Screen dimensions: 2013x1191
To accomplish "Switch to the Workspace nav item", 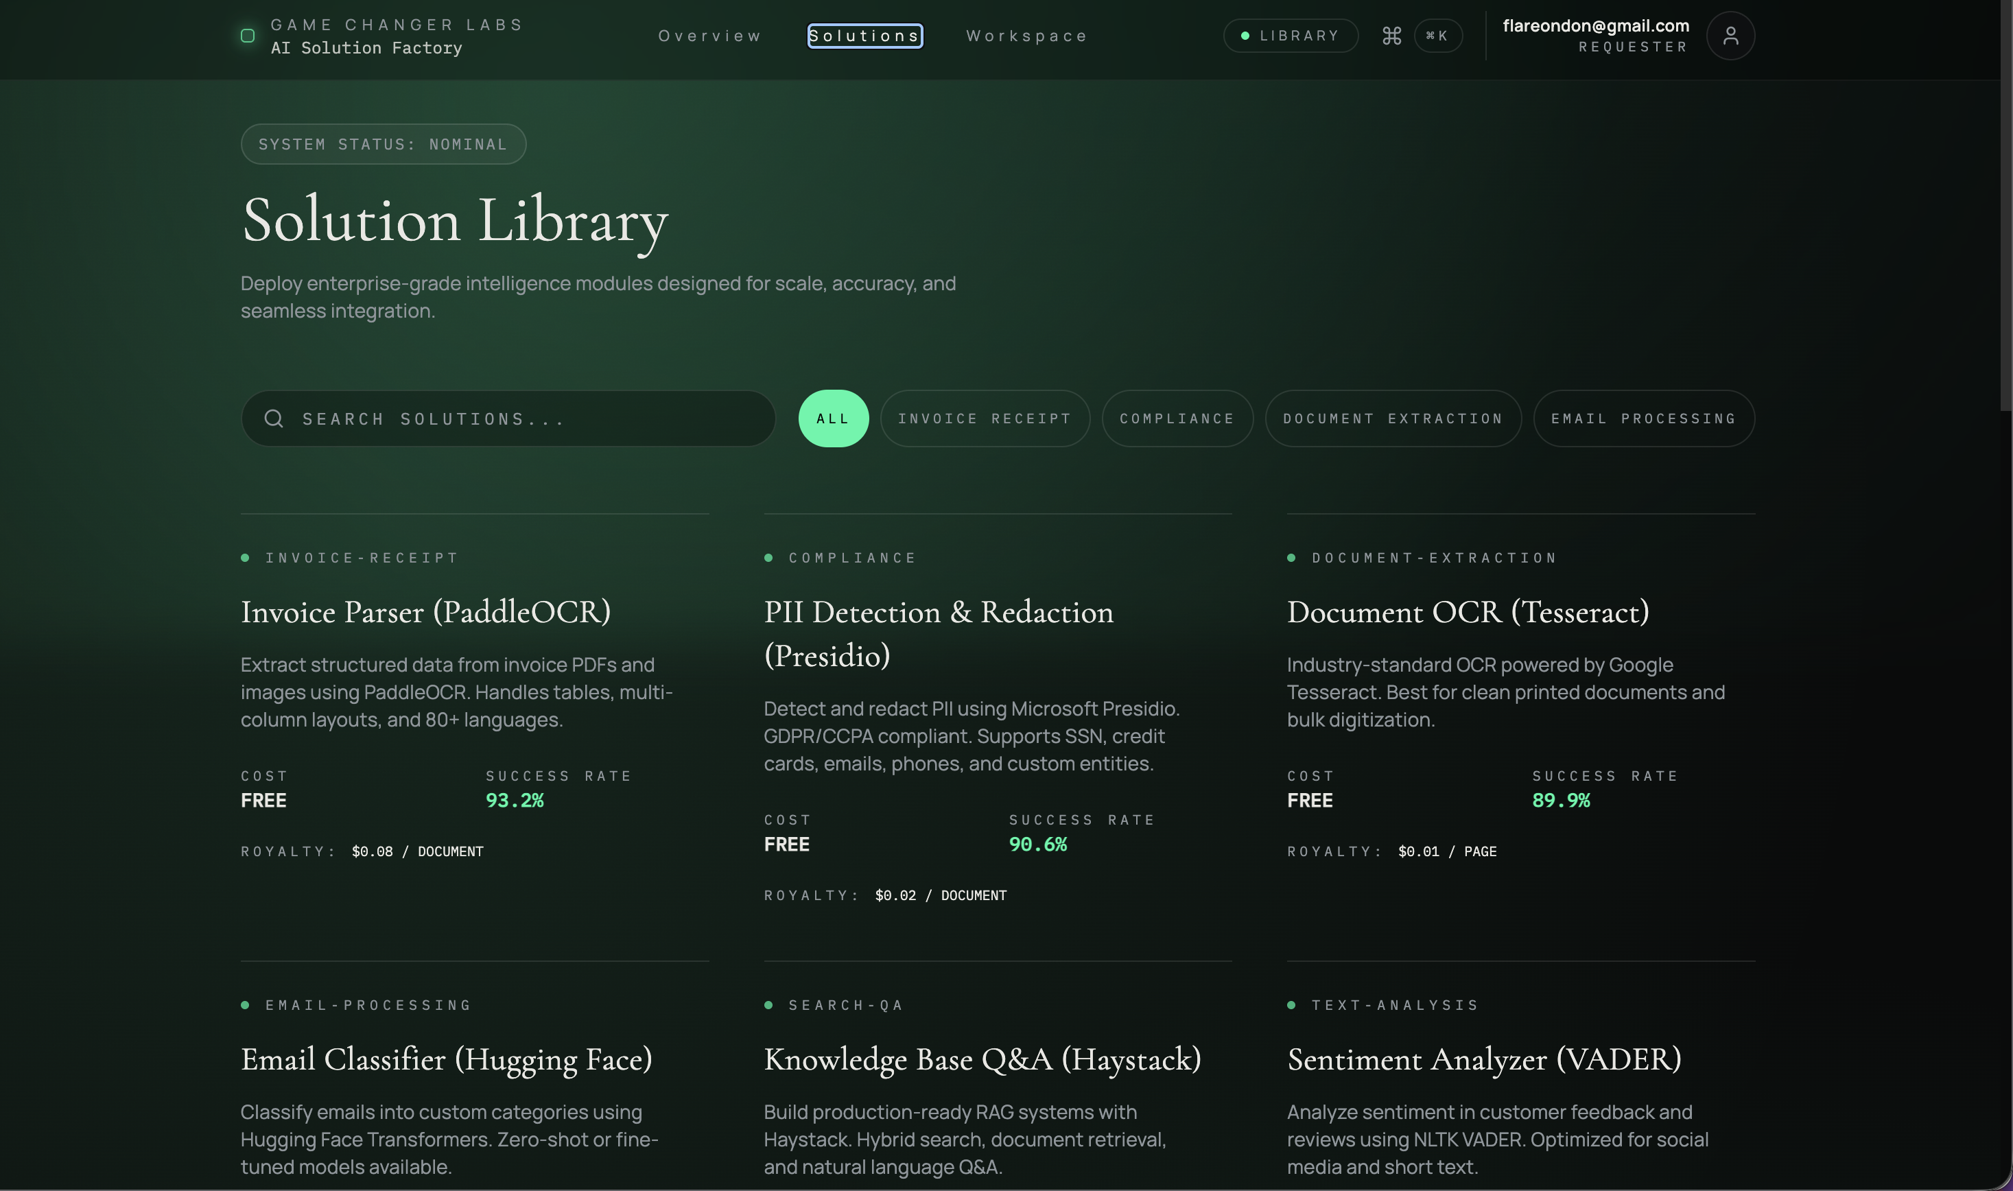I will coord(1026,36).
